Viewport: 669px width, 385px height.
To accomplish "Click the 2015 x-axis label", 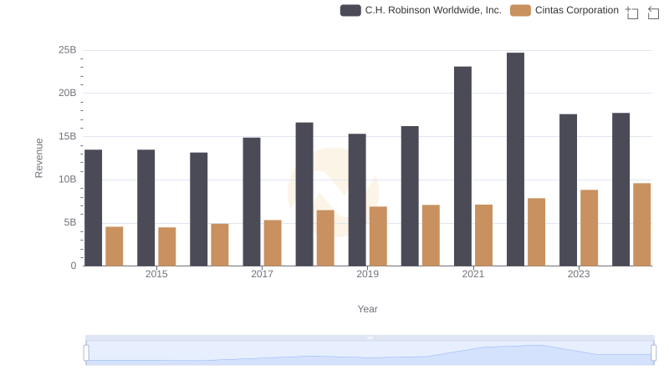I will coord(156,274).
